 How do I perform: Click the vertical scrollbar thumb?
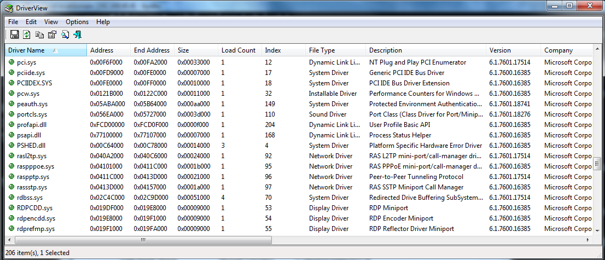(x=596, y=163)
